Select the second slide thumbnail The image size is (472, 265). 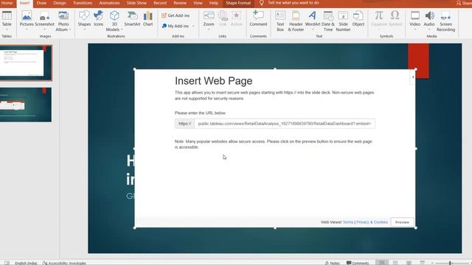pyautogui.click(x=26, y=105)
